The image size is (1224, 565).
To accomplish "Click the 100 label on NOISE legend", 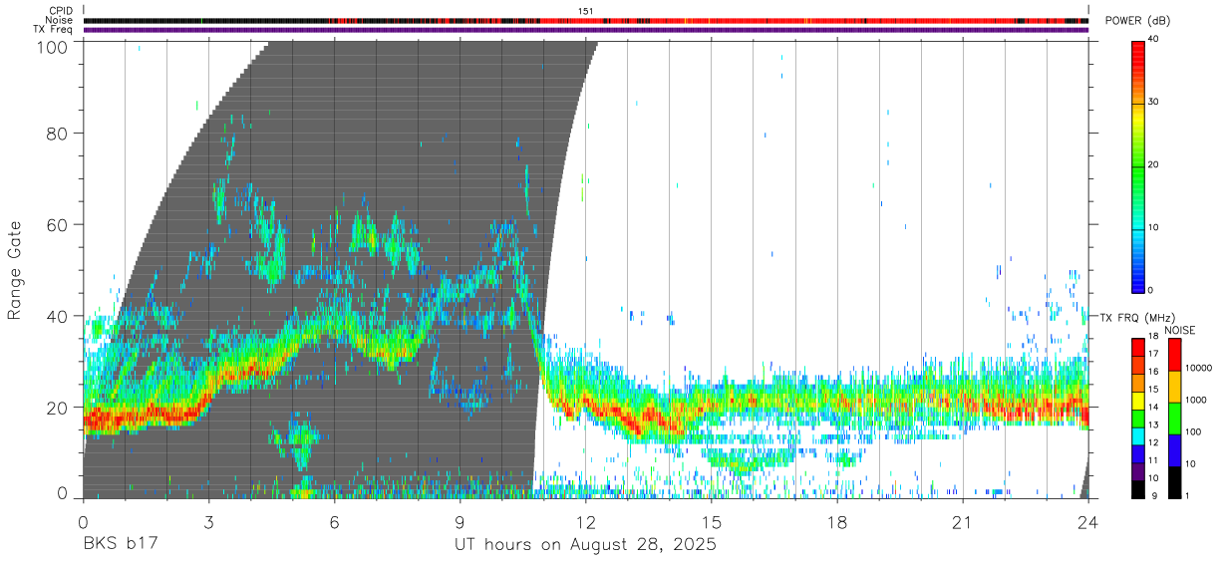I will pyautogui.click(x=1193, y=431).
